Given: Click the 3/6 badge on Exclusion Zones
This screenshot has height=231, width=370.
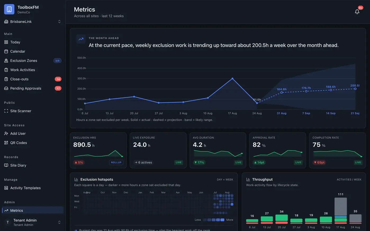Looking at the screenshot, I should tap(57, 61).
